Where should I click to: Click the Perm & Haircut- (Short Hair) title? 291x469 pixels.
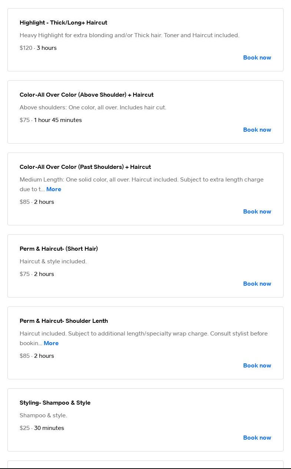point(59,249)
